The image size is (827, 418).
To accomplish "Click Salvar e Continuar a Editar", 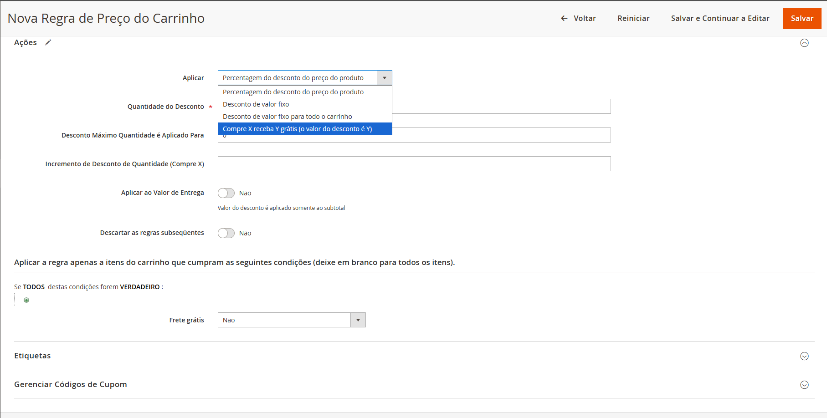I will coord(720,18).
